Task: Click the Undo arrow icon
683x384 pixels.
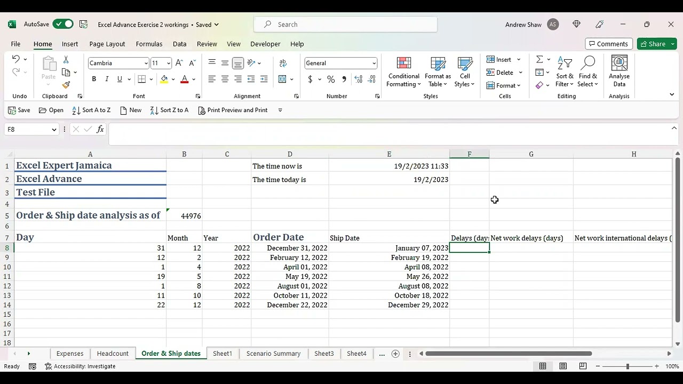Action: [x=16, y=59]
